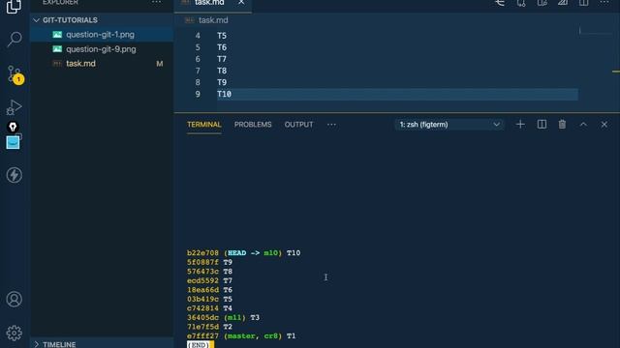Close the task.md editor tab

[241, 2]
